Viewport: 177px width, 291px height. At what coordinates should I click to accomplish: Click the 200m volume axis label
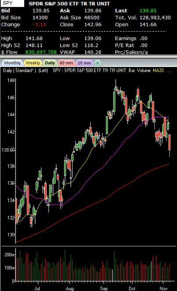click(x=9, y=255)
